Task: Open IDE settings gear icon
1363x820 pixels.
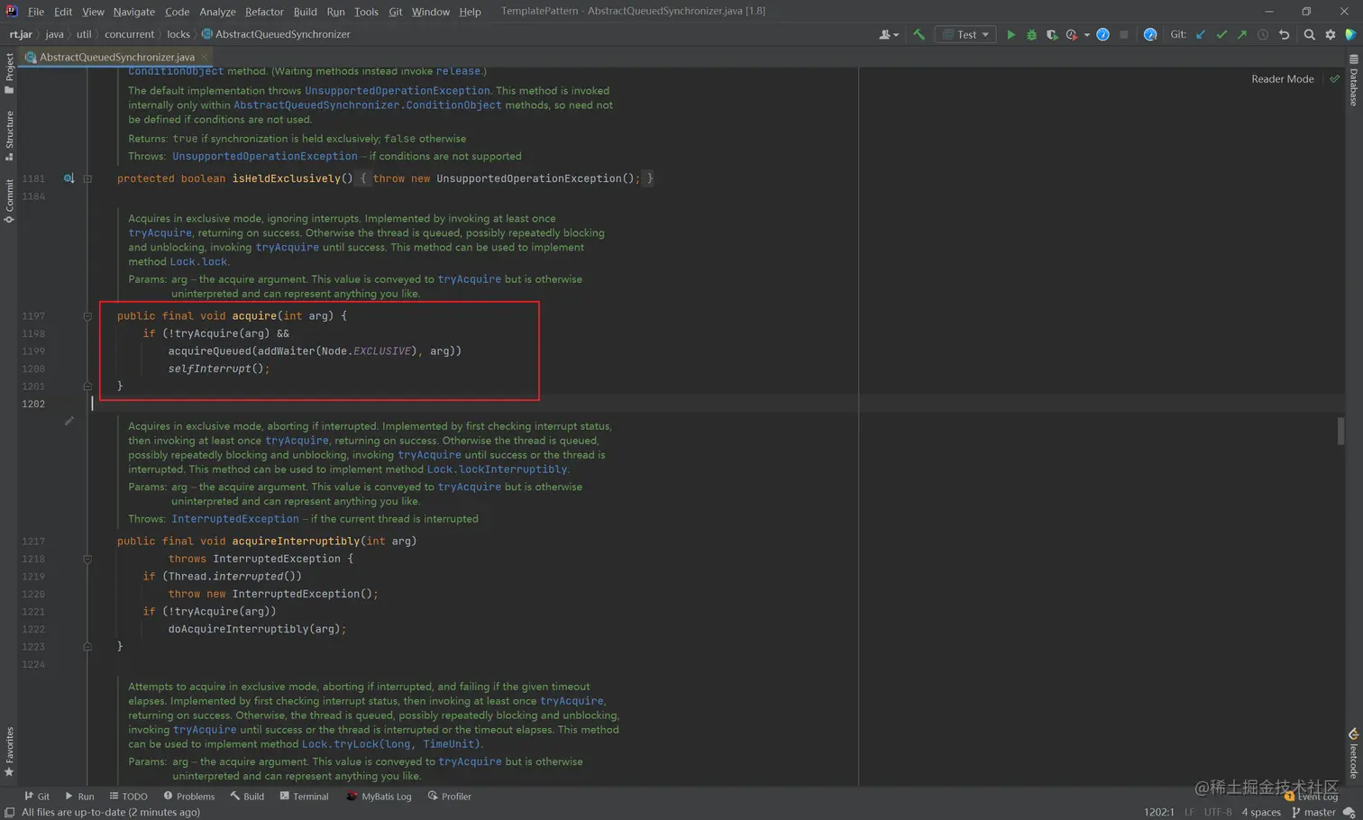Action: tap(1331, 34)
